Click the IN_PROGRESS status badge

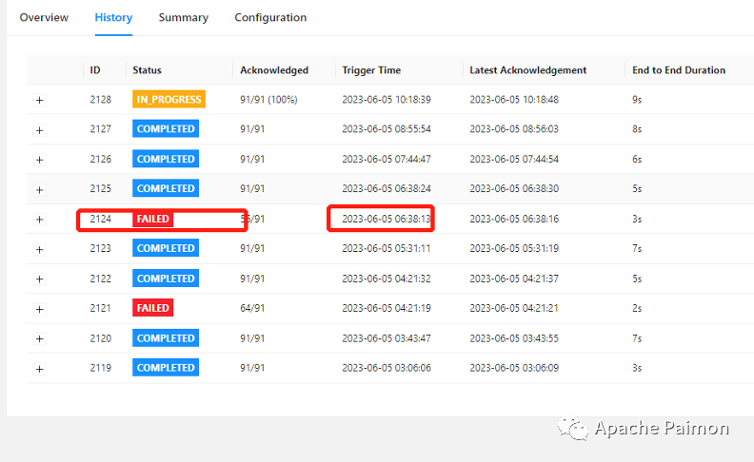[169, 100]
